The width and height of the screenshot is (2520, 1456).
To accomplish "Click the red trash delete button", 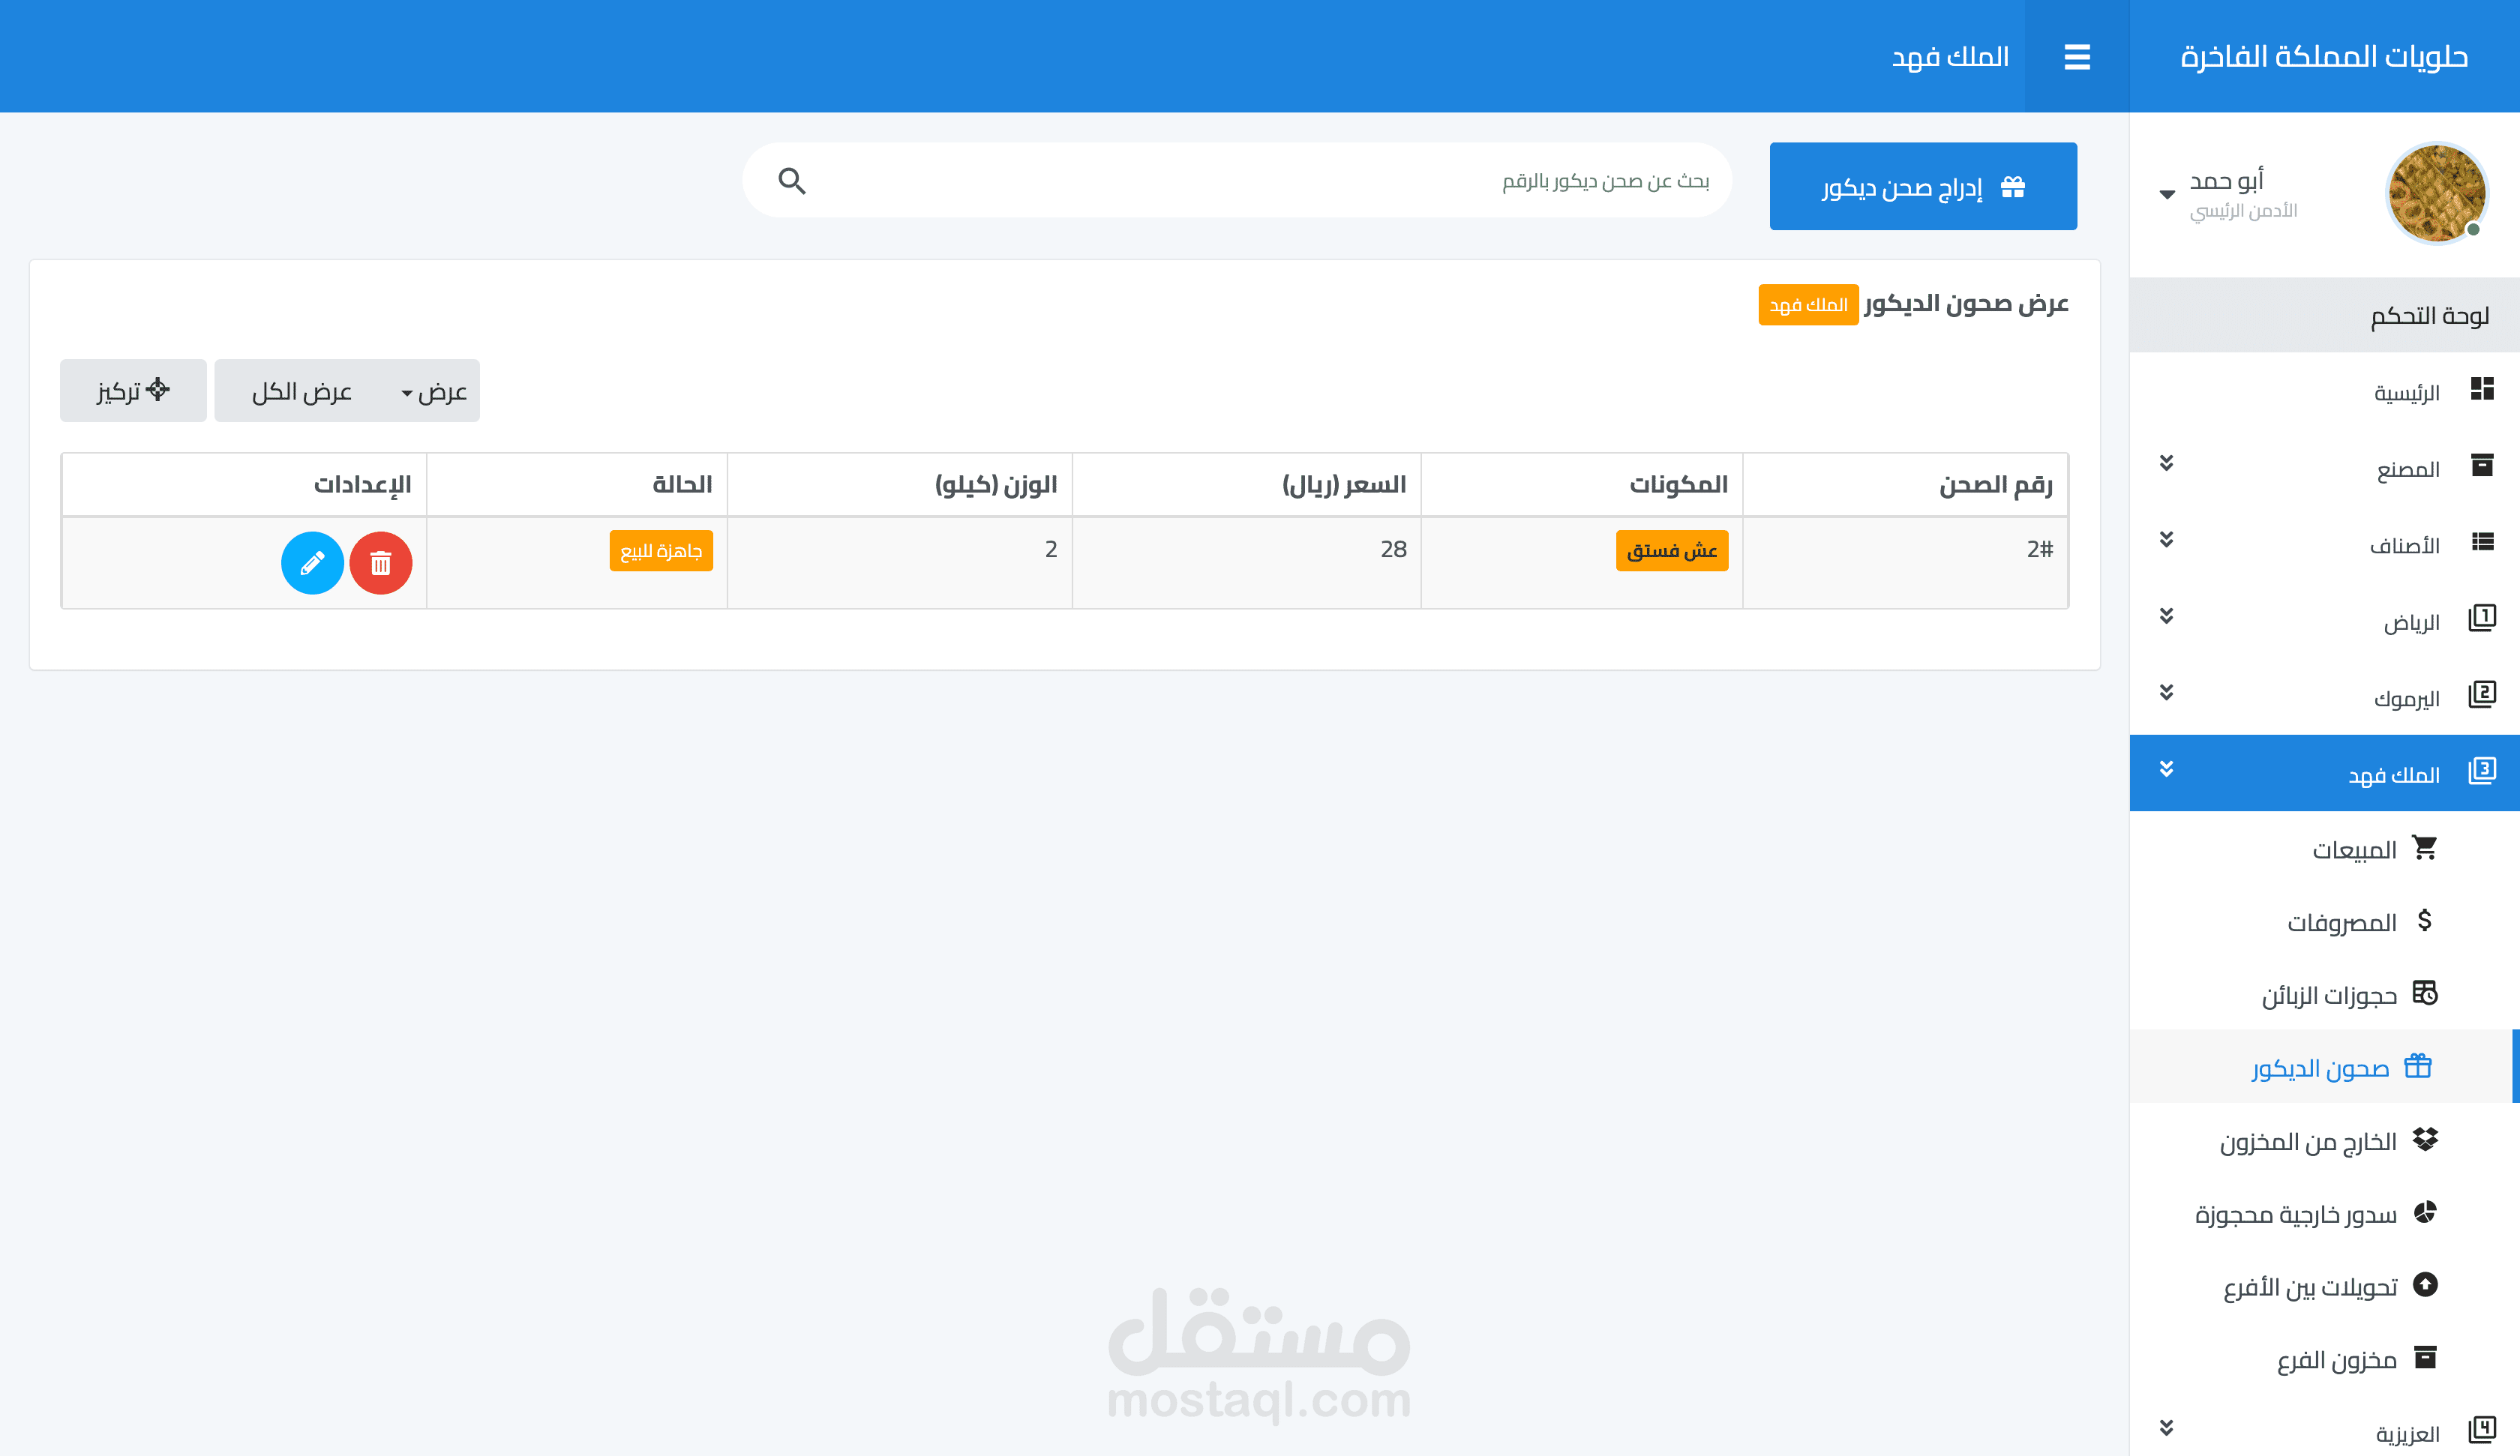I will point(380,563).
